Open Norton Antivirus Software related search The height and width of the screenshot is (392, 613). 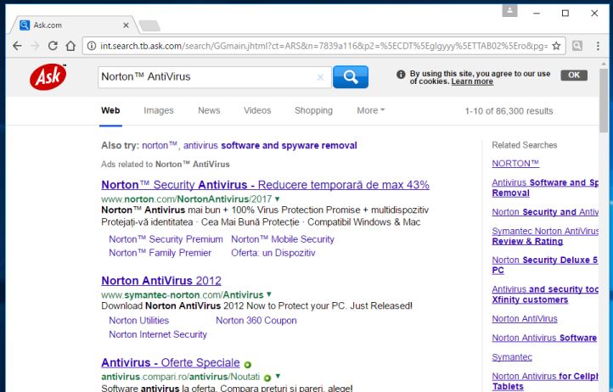pyautogui.click(x=543, y=338)
